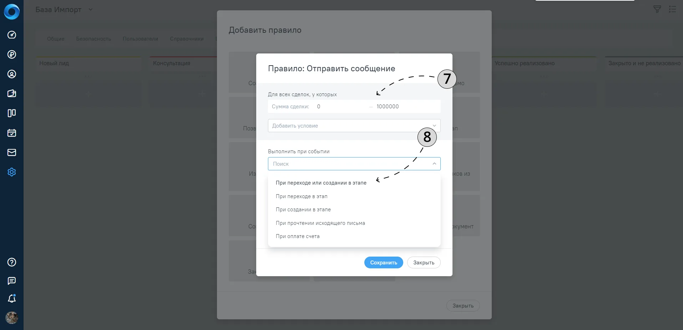
Task: Click the filter funnel icon at top right
Action: (x=657, y=9)
